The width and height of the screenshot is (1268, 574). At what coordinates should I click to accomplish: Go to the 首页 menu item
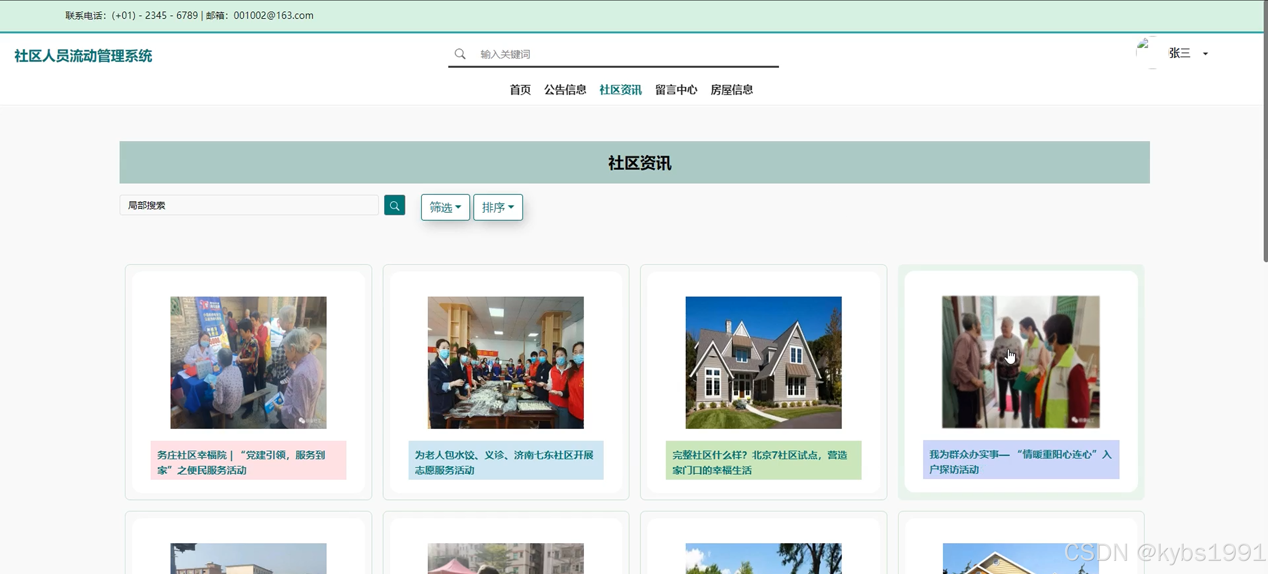tap(520, 89)
